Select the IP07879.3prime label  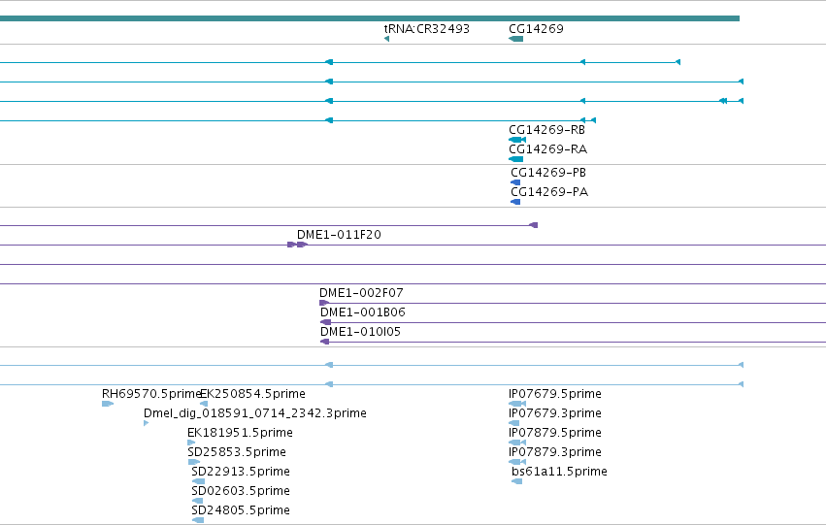554,452
